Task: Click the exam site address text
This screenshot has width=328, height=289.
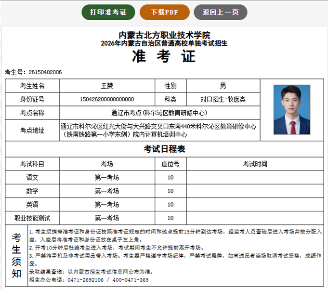Action: [x=159, y=130]
